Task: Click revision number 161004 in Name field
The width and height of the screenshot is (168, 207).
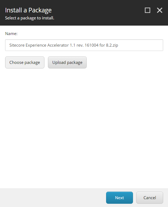Action: pyautogui.click(x=92, y=45)
